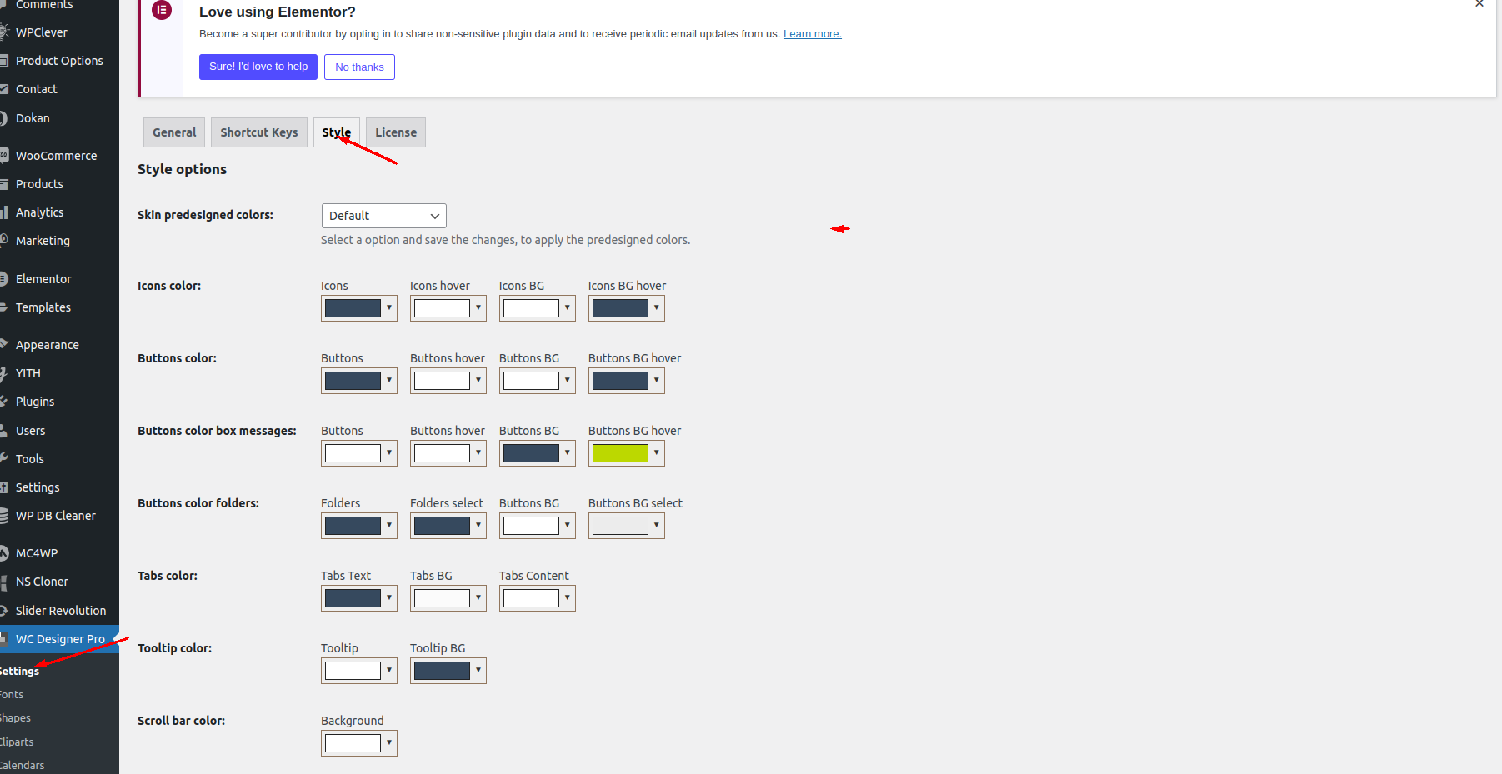
Task: Open the Buttons BG select swatch
Action: 620,526
